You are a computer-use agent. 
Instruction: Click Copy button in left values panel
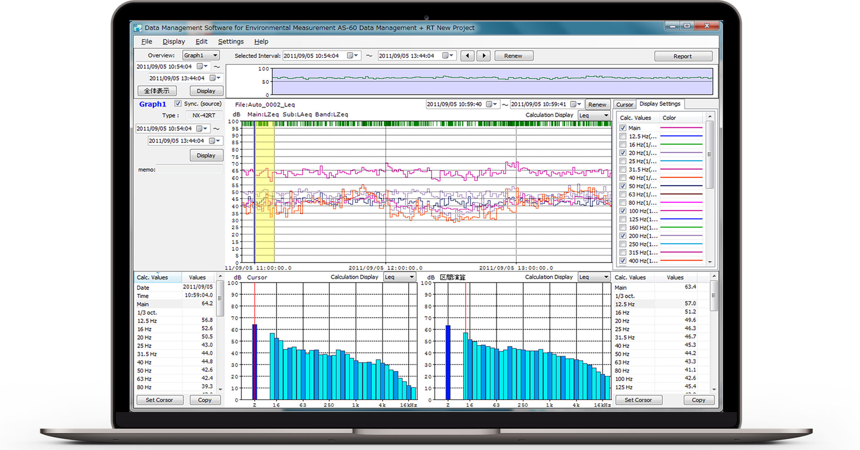coord(205,400)
